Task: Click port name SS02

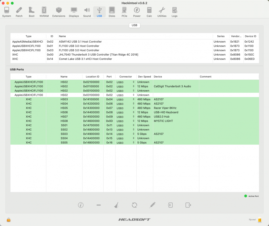Action: [x=64, y=130]
